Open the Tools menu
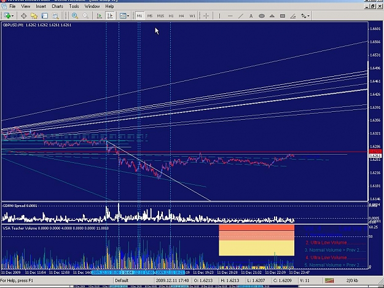 (x=74, y=6)
